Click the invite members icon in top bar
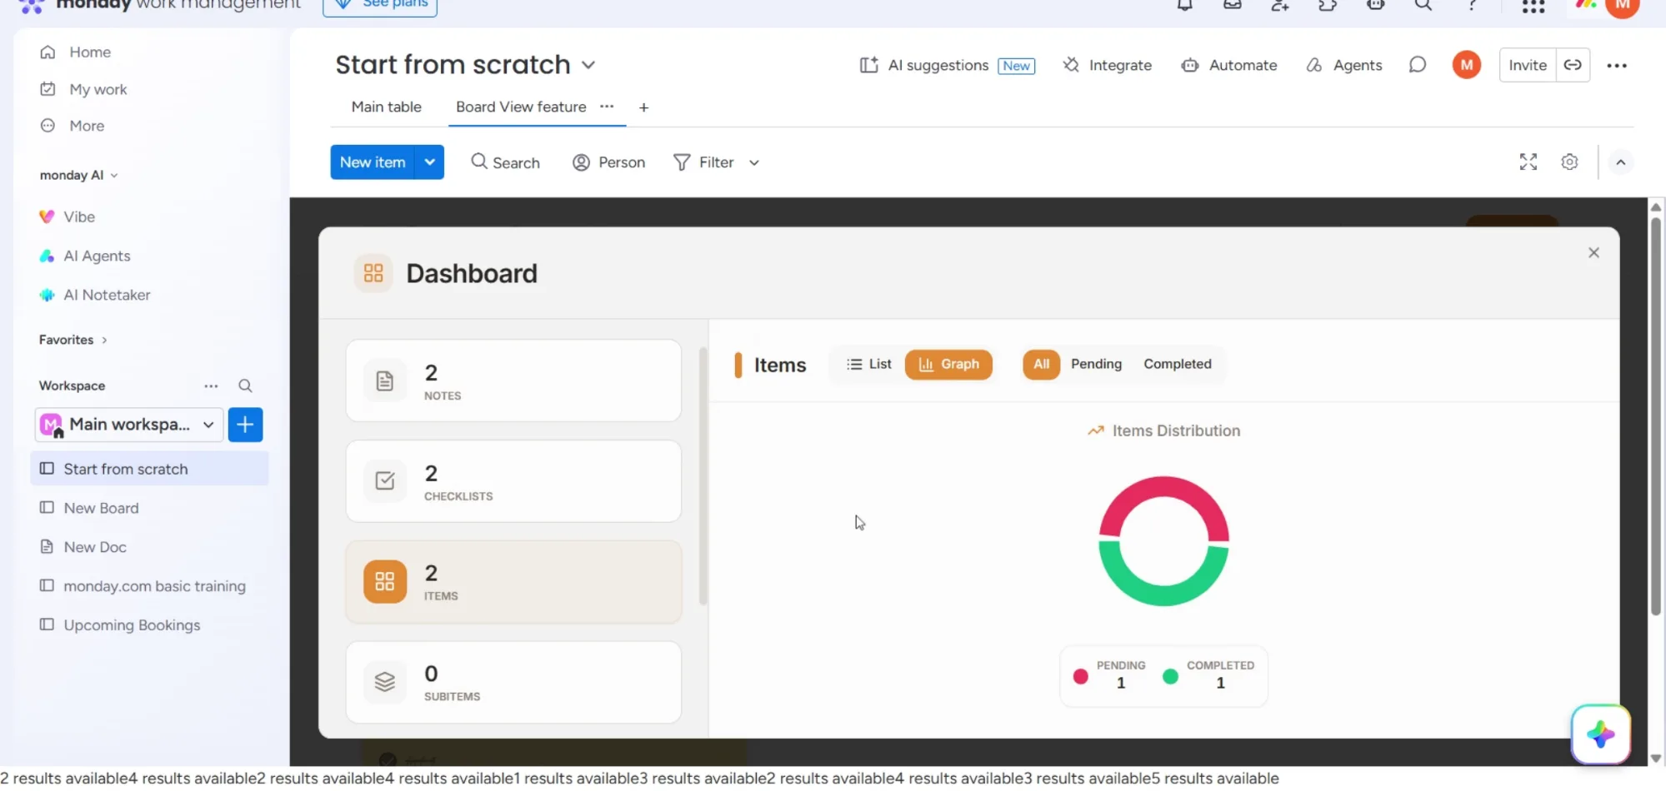Viewport: 1666px width, 791px height. point(1279,5)
